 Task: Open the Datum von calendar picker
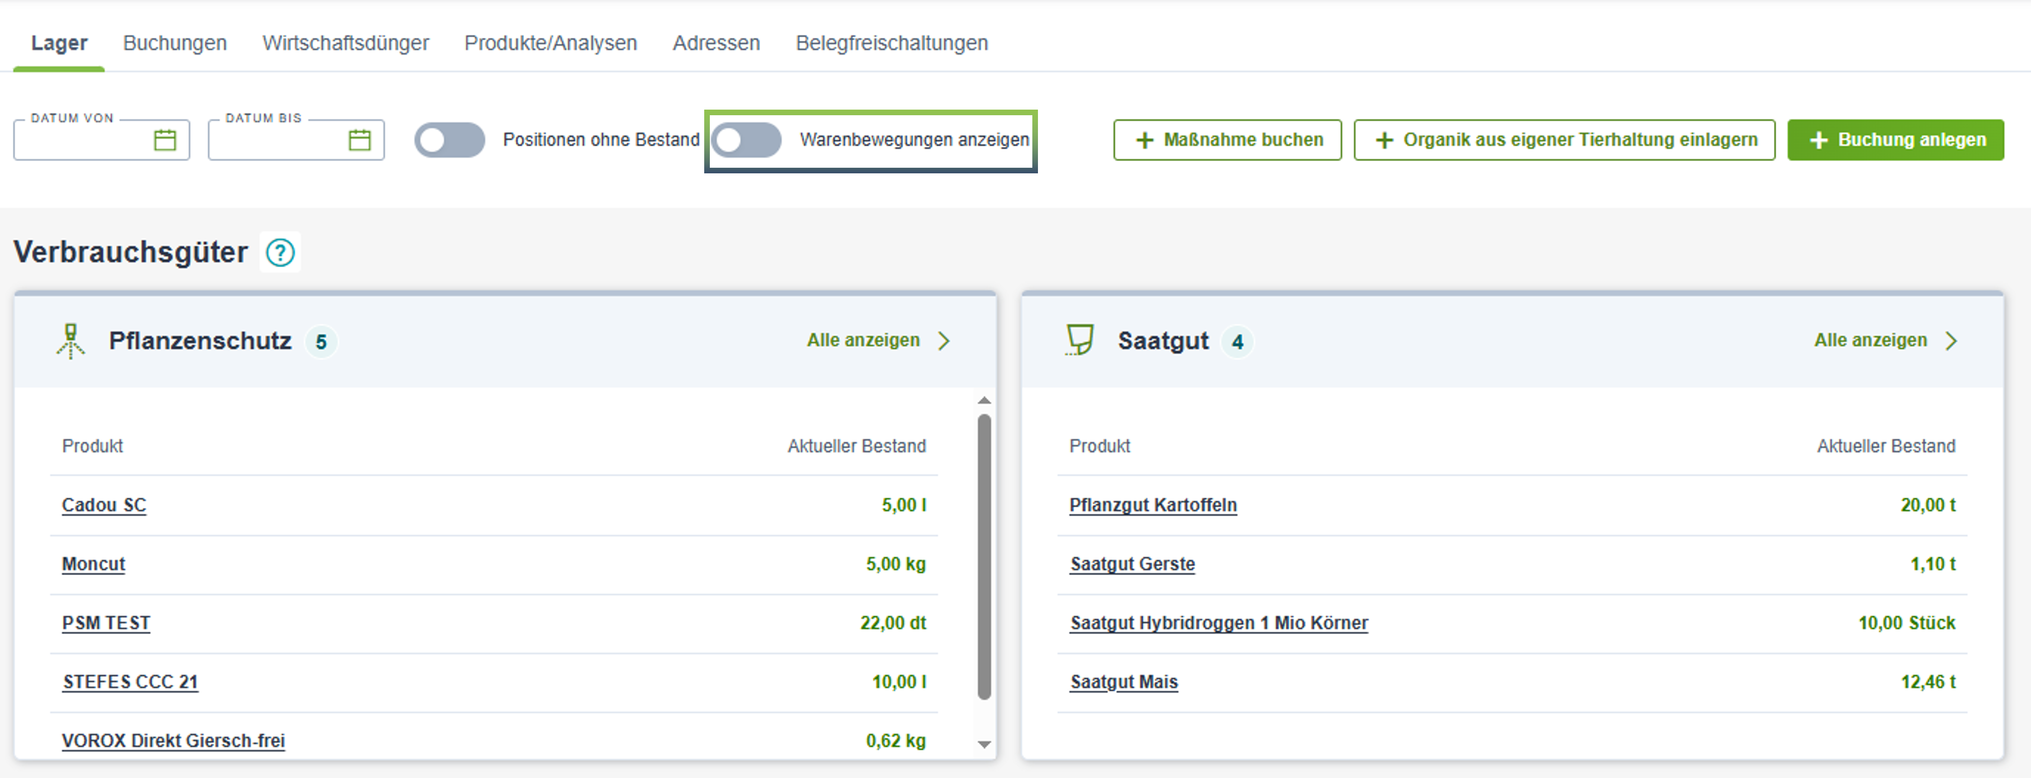pos(165,140)
